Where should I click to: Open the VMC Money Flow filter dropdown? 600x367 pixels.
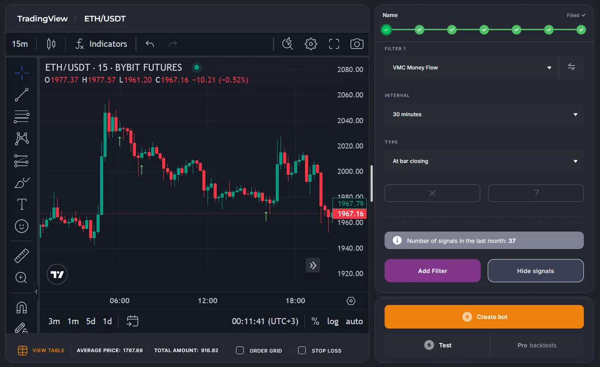pyautogui.click(x=471, y=68)
